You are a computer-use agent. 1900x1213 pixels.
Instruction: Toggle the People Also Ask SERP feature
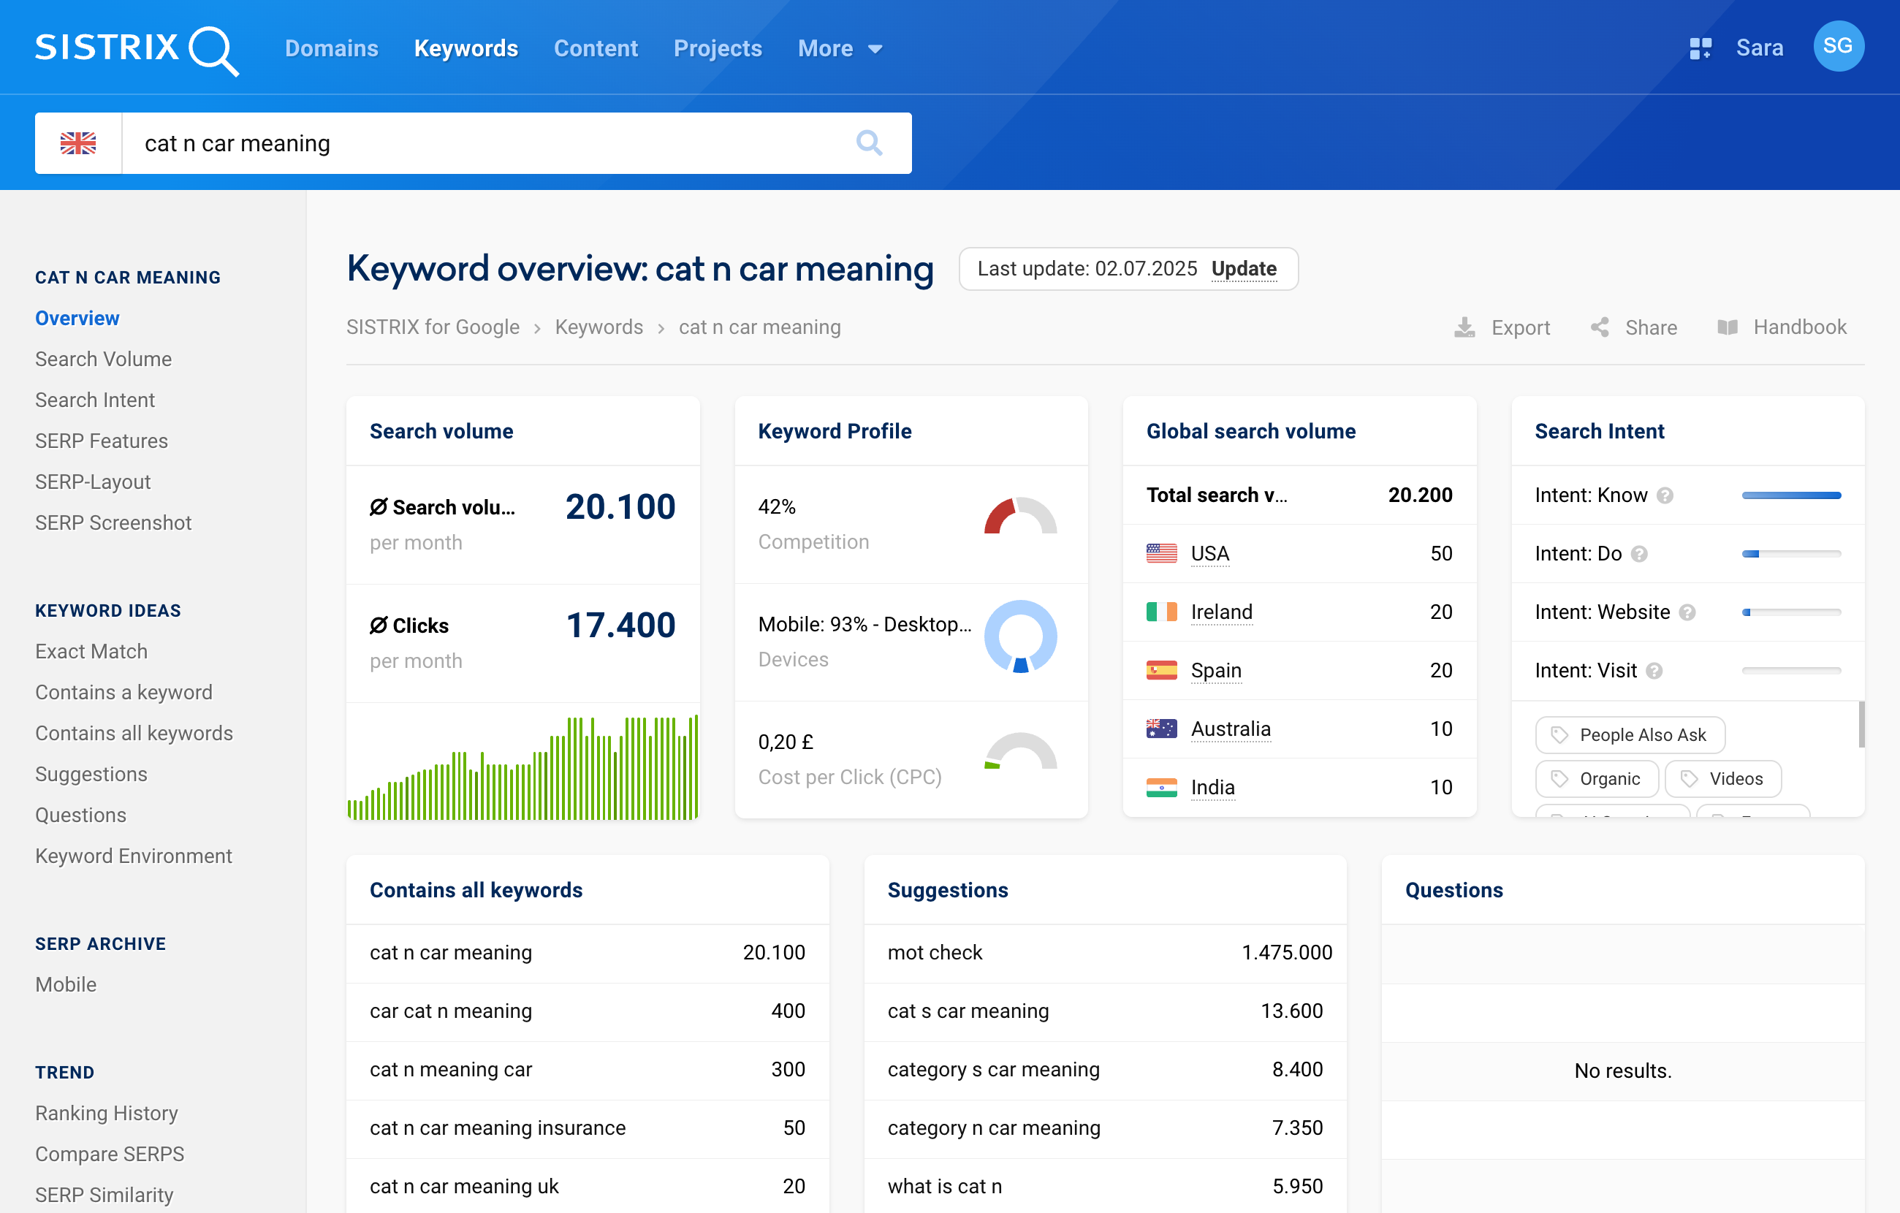[1630, 735]
